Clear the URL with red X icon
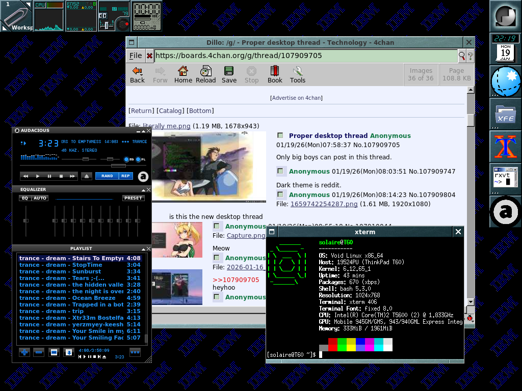The width and height of the screenshot is (522, 391). click(x=149, y=56)
